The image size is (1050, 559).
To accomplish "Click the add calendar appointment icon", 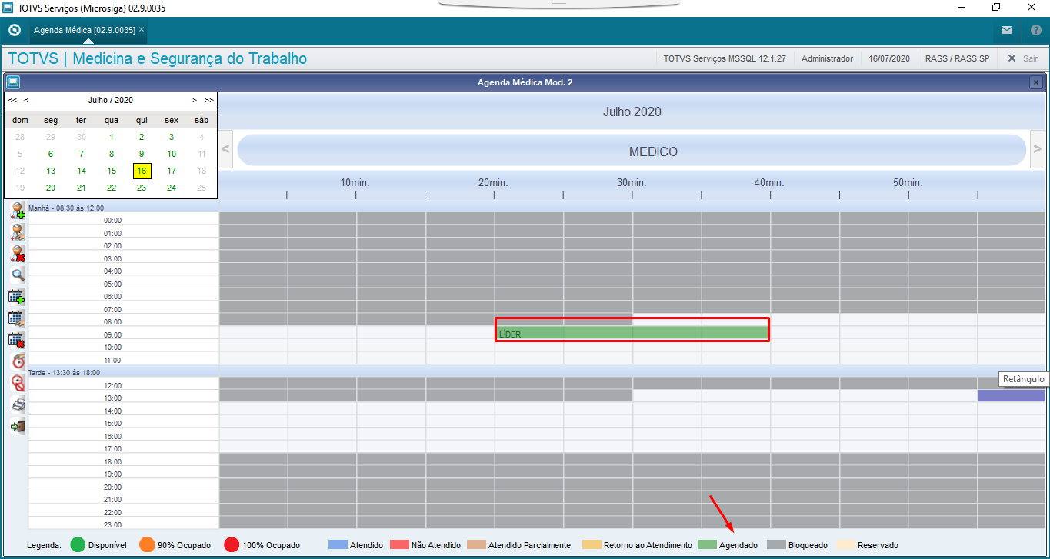I will (18, 297).
